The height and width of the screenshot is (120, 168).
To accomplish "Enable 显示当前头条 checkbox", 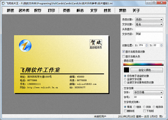I will coord(124,56).
